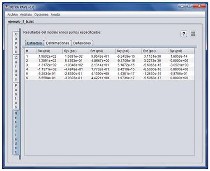Open the Ayuda menu
Viewport: 210px width, 171px height.
pos(55,14)
